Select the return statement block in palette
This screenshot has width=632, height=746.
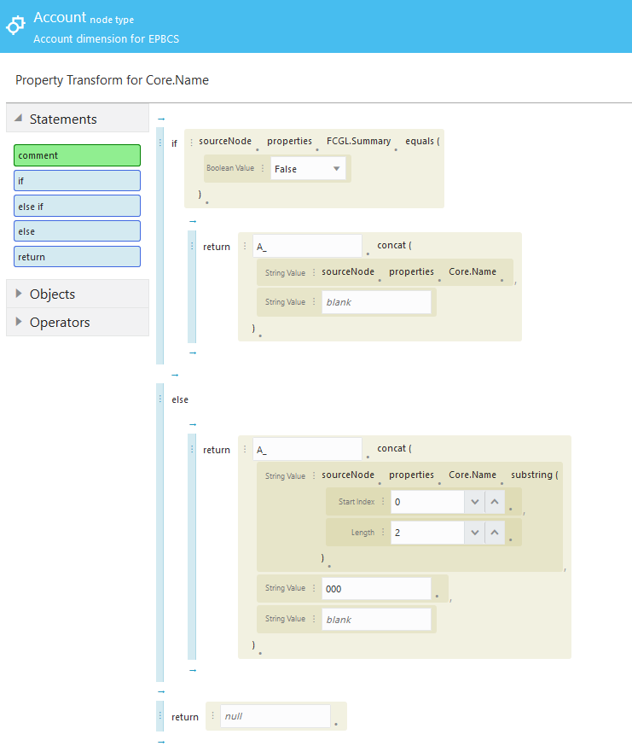pos(77,257)
